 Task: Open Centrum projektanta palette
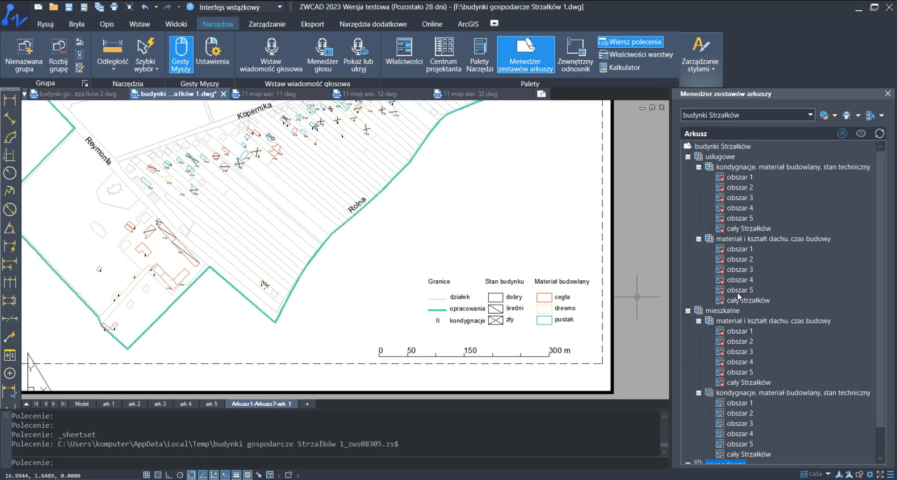(x=443, y=54)
